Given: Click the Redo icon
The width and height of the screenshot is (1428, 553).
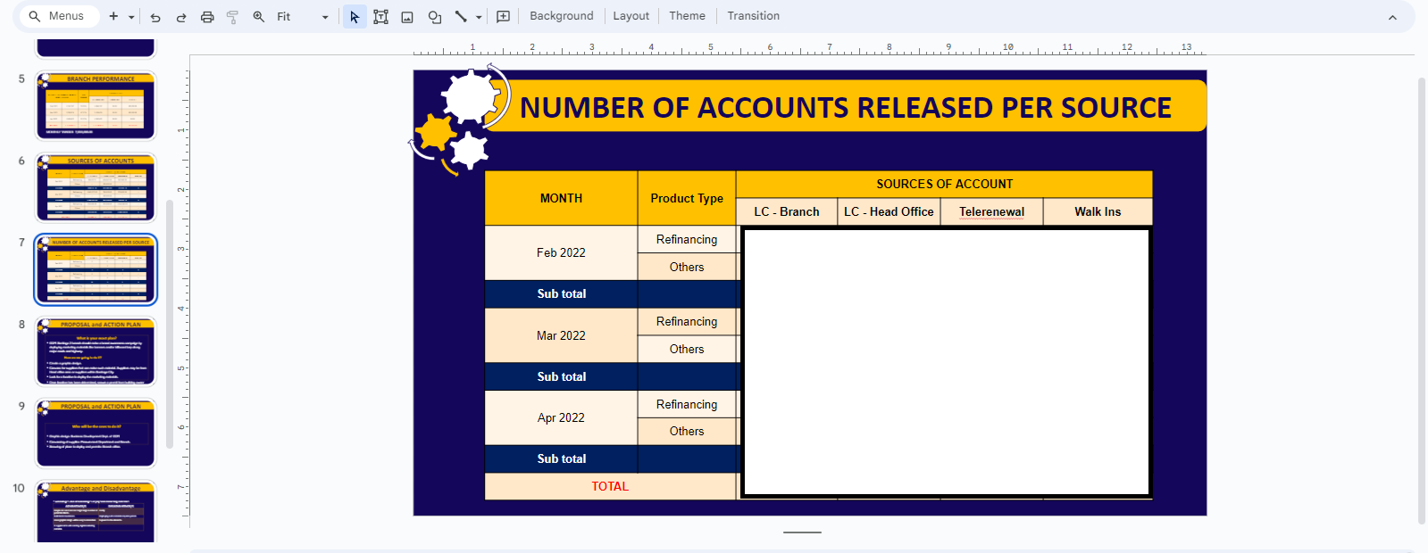Looking at the screenshot, I should 181,17.
